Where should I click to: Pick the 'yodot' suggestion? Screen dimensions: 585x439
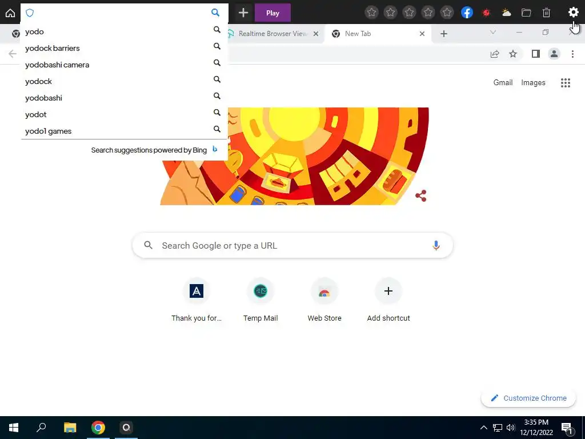124,114
